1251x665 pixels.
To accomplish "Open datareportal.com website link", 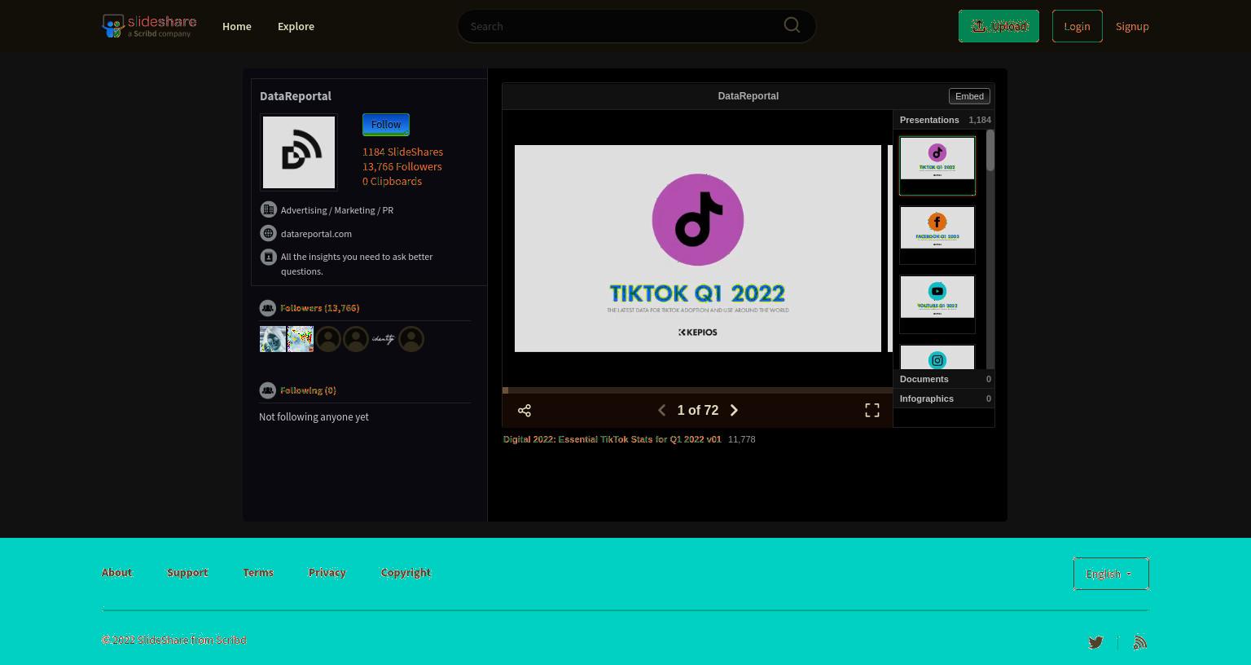I will click(316, 234).
